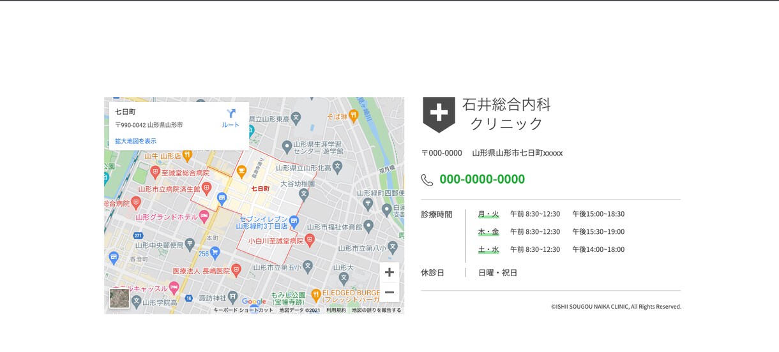Click 午後15:00~18:30 afternoon hours

(x=598, y=214)
